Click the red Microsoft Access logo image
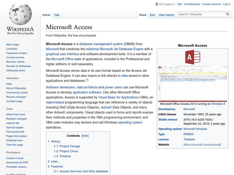The width and height of the screenshot is (234, 175). 192,57
